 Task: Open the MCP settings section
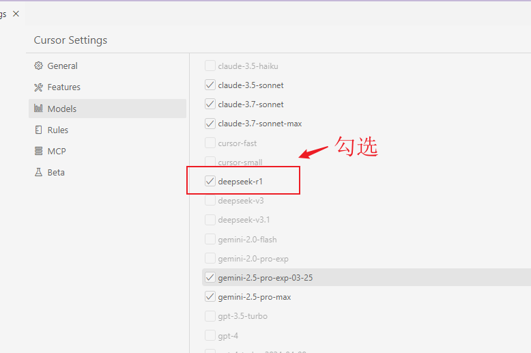click(107, 151)
